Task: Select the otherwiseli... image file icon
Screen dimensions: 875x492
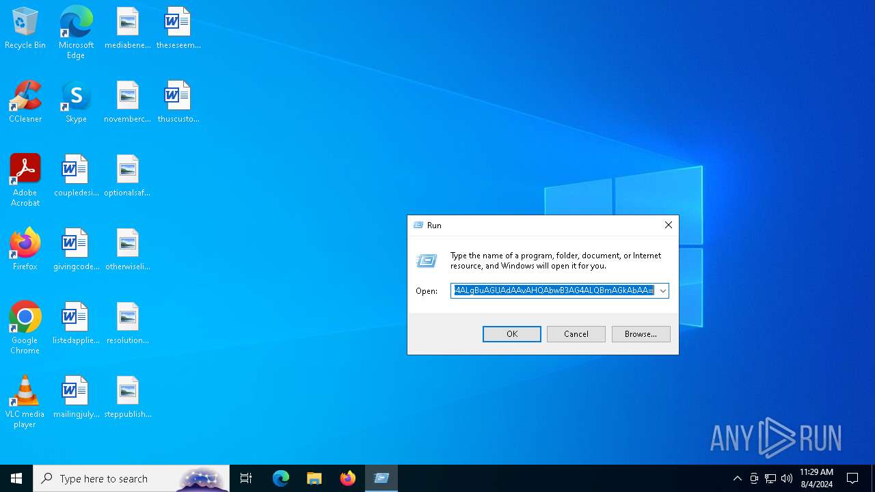Action: coord(128,250)
